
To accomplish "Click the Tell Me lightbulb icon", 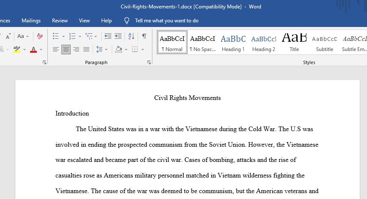I will point(127,21).
